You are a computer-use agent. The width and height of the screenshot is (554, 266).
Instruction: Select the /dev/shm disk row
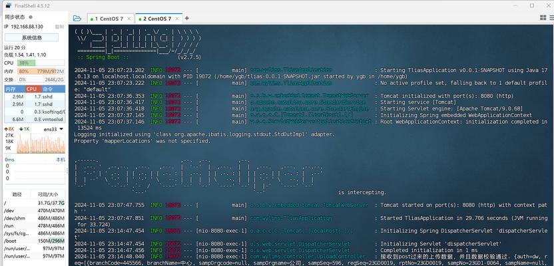pyautogui.click(x=35, y=218)
